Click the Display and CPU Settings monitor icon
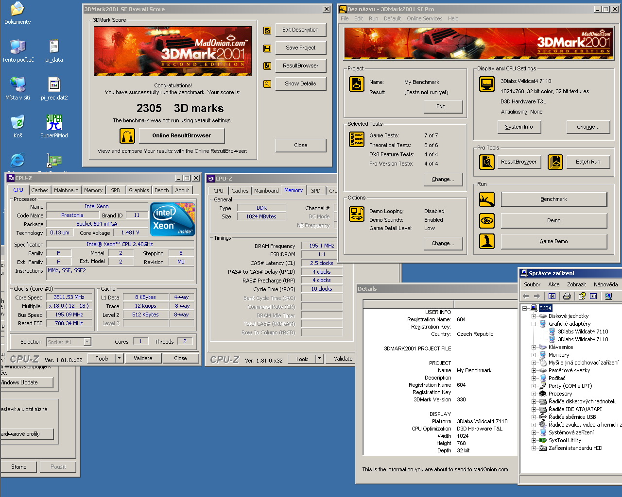This screenshot has height=497, width=622. pos(487,84)
